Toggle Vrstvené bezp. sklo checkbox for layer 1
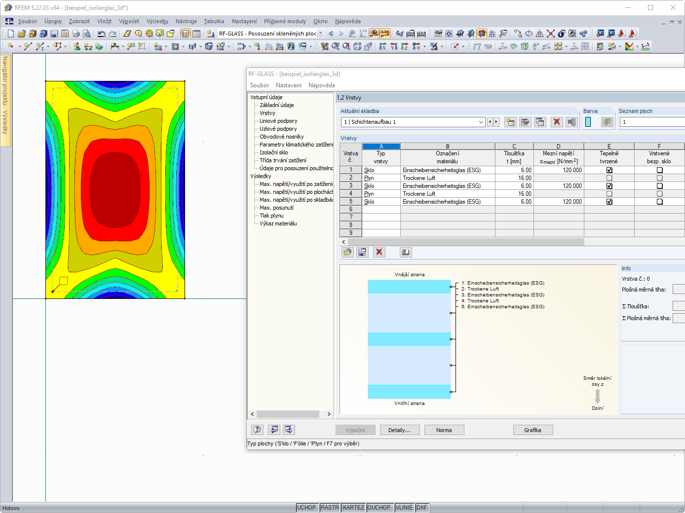The height and width of the screenshot is (513, 685). pyautogui.click(x=660, y=170)
